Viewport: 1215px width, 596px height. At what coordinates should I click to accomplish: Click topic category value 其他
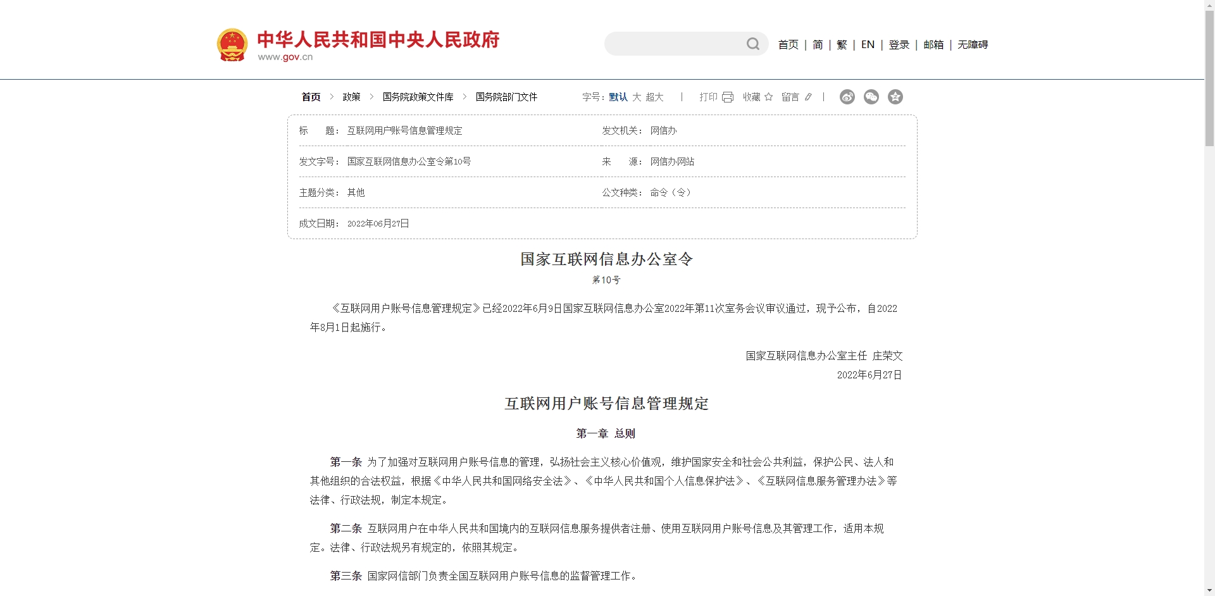coord(356,192)
